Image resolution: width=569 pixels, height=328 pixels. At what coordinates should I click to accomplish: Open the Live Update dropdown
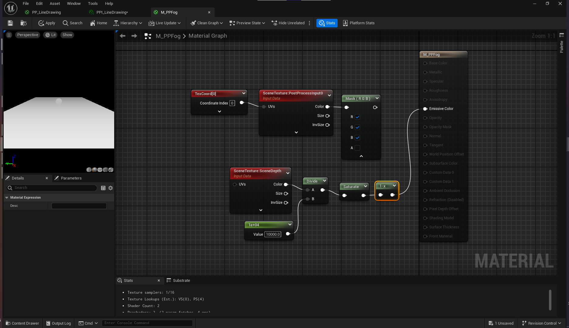tap(165, 23)
